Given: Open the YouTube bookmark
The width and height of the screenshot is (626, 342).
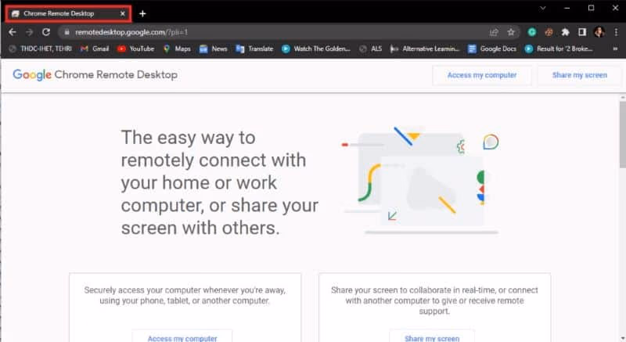Looking at the screenshot, I should (x=135, y=49).
